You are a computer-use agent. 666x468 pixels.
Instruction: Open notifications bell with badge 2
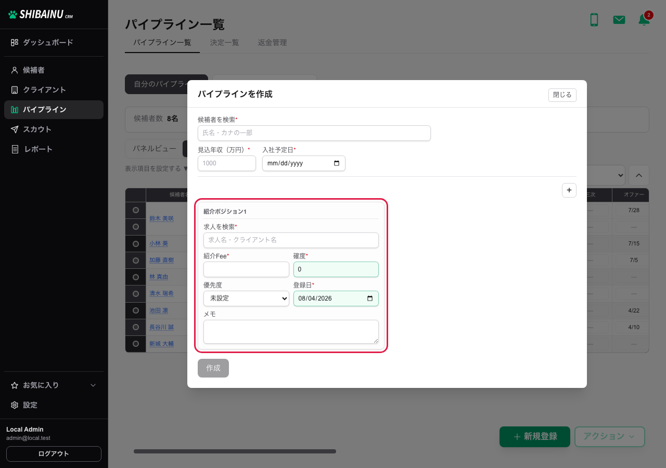tap(644, 20)
